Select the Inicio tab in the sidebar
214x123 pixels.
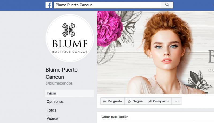coord(69,93)
